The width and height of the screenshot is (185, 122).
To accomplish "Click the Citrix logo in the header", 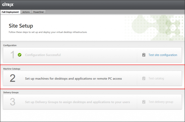I will (x=8, y=5).
